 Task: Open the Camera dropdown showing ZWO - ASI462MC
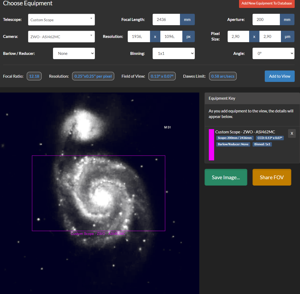(61, 37)
